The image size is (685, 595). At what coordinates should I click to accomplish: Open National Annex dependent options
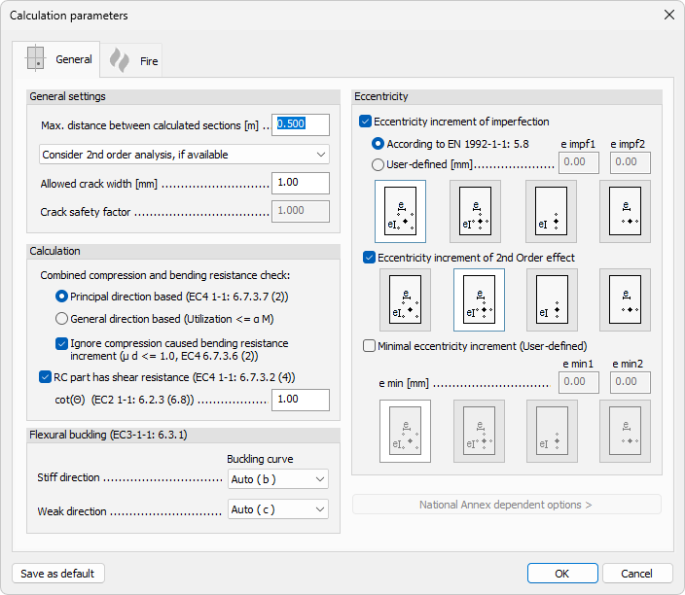point(507,505)
